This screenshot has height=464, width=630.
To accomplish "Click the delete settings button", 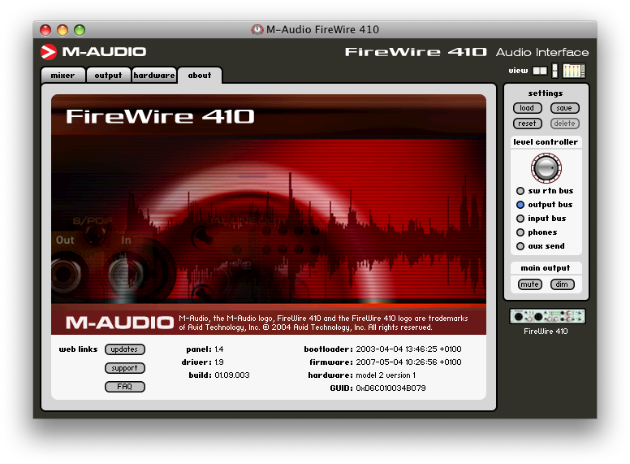I will 564,124.
